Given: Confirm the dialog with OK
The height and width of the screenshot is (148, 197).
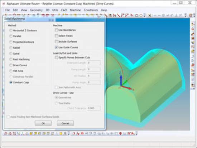Looking at the screenshot, I should [43, 123].
